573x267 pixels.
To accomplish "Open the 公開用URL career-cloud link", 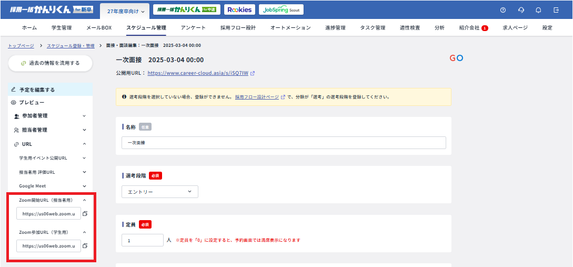I will coord(198,73).
